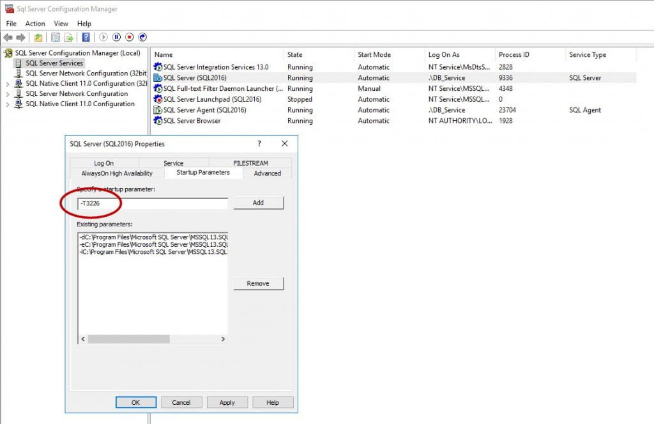Click the SQL Server Services tree icon
The width and height of the screenshot is (654, 424).
[x=19, y=63]
